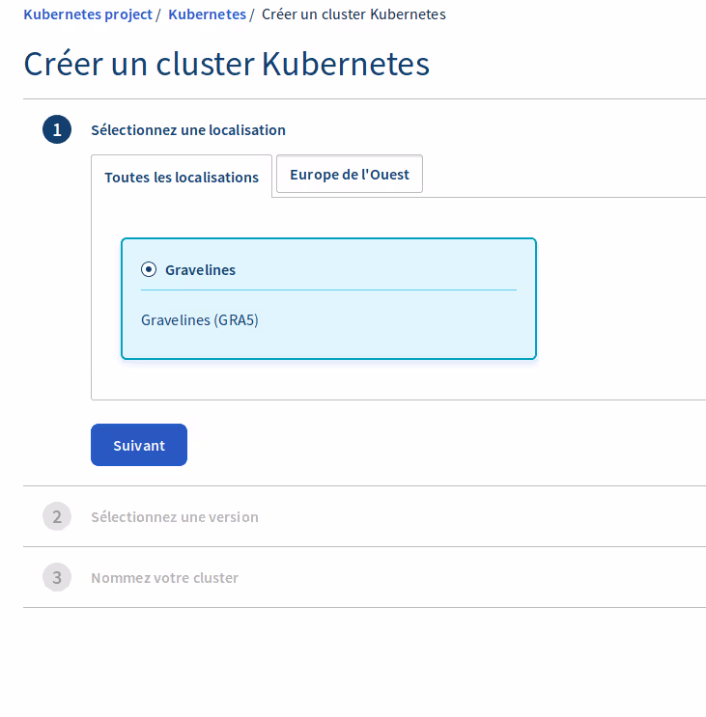The height and width of the screenshot is (717, 706).
Task: Switch to Toutes les localisations tab
Action: pos(182,177)
